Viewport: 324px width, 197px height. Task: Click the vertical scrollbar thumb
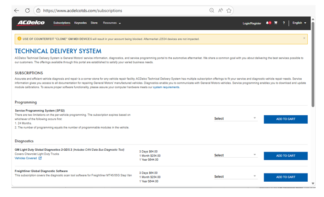(313, 64)
